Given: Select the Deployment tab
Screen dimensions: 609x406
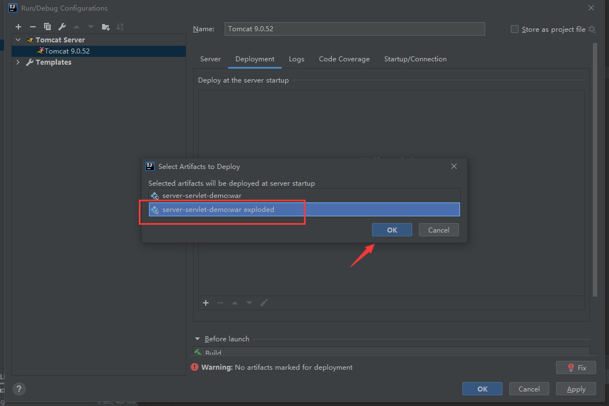Looking at the screenshot, I should (x=255, y=59).
